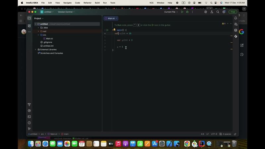Screen dimensions: 265x149
Task: Open the Terminal tool window
Action: (x=29, y=117)
